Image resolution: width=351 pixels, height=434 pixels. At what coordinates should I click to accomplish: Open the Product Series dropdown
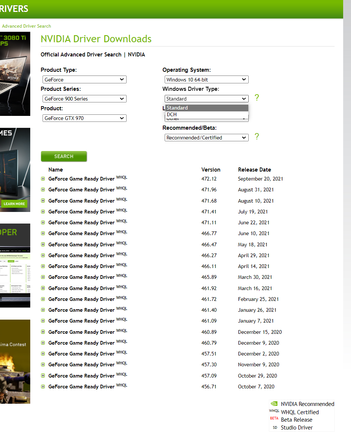click(x=84, y=99)
